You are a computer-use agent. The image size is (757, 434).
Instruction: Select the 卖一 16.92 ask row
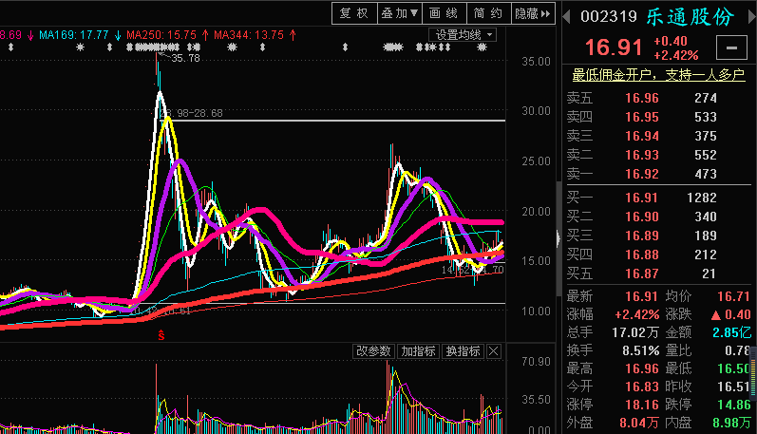tap(659, 174)
